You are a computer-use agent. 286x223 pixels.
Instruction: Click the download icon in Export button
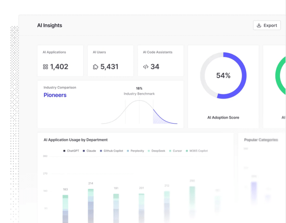point(259,25)
